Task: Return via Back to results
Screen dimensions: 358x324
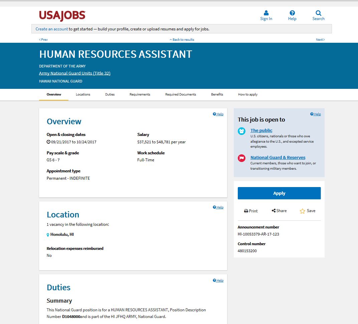Action: [x=182, y=39]
